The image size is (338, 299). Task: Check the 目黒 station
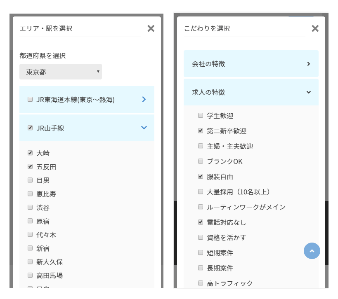(x=30, y=180)
